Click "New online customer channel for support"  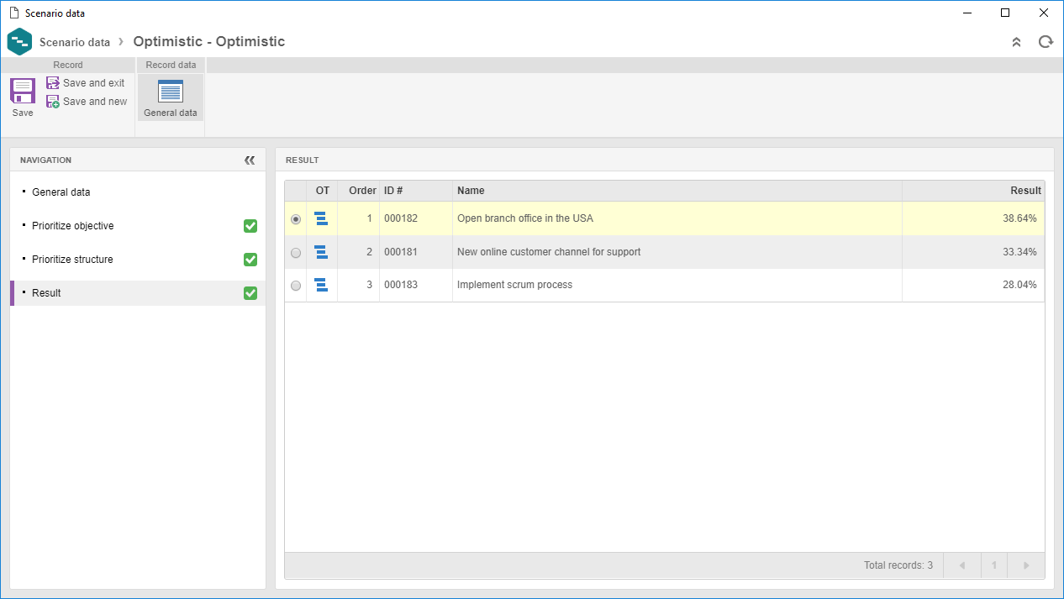549,252
